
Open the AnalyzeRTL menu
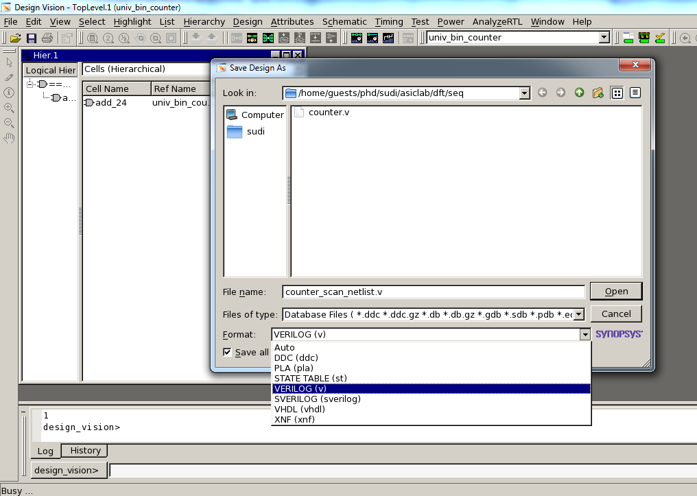[x=497, y=22]
